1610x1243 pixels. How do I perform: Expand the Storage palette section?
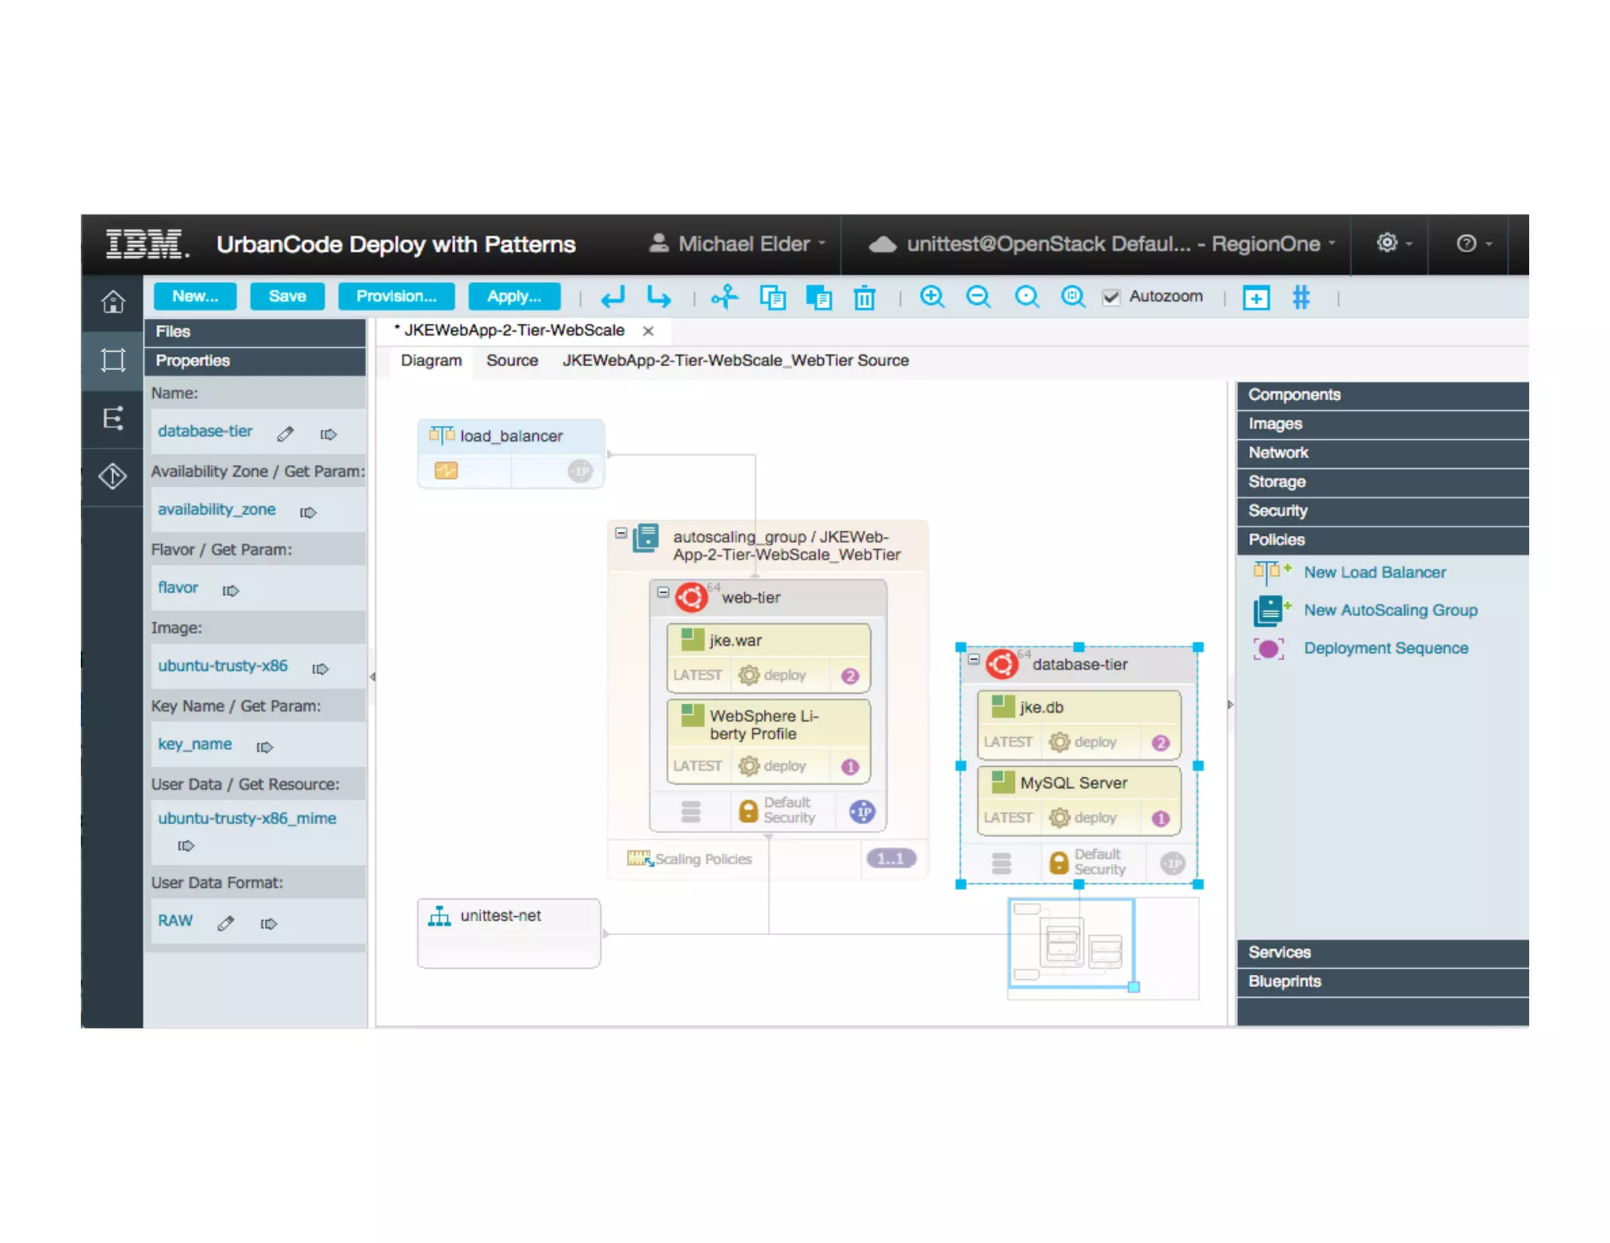1382,482
